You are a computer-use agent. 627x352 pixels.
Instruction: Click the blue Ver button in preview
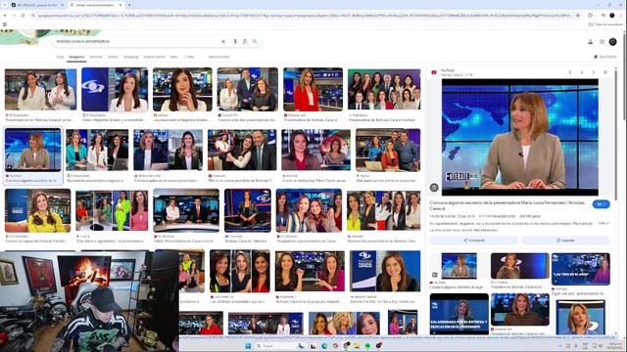(601, 204)
